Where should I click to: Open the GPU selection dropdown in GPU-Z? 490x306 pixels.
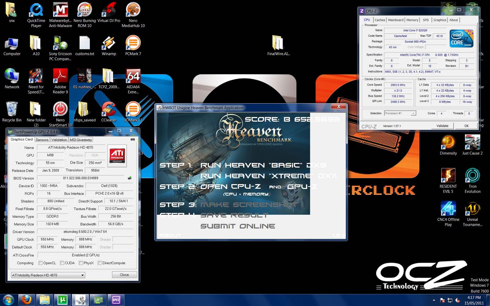click(48, 275)
